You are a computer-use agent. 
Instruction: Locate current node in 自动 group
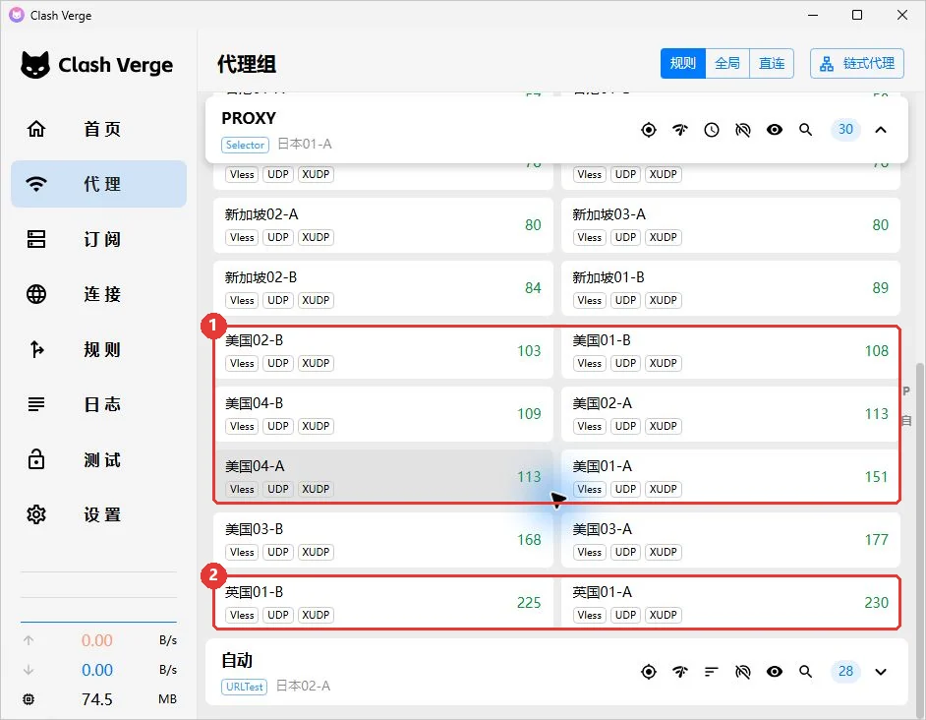tap(649, 672)
